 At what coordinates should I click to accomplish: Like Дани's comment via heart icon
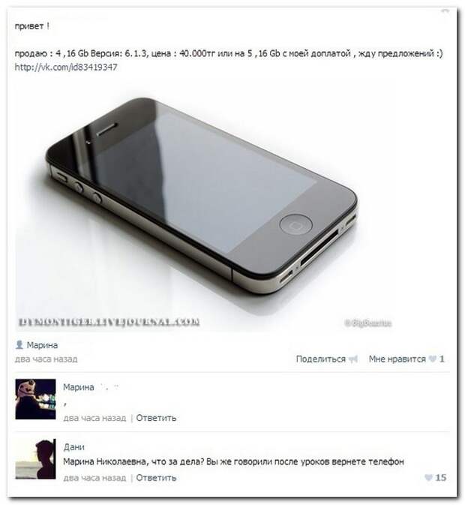point(428,478)
